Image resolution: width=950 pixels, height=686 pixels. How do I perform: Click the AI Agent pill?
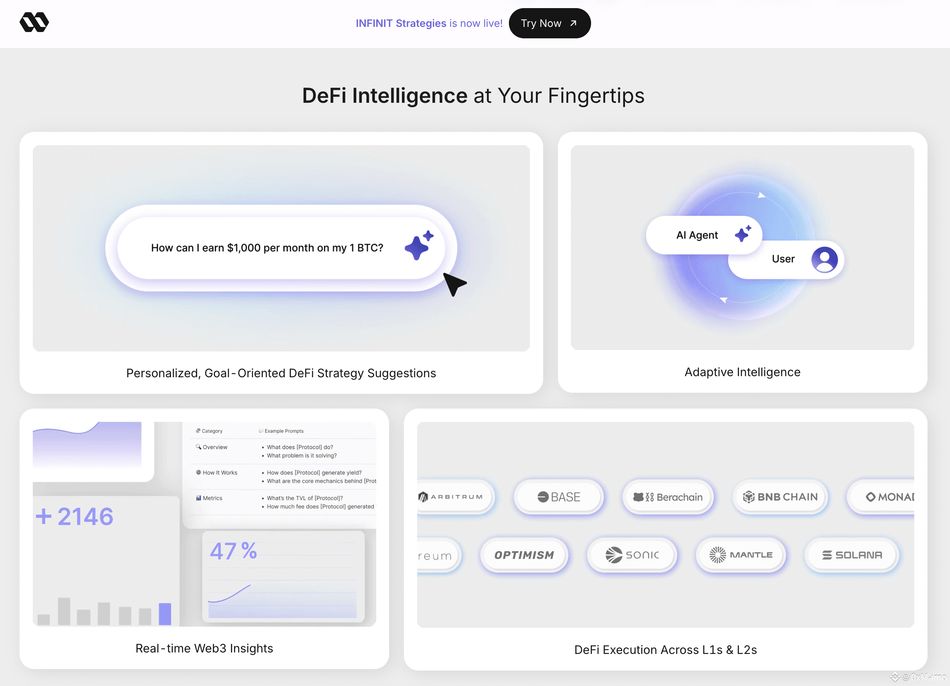[x=697, y=235]
